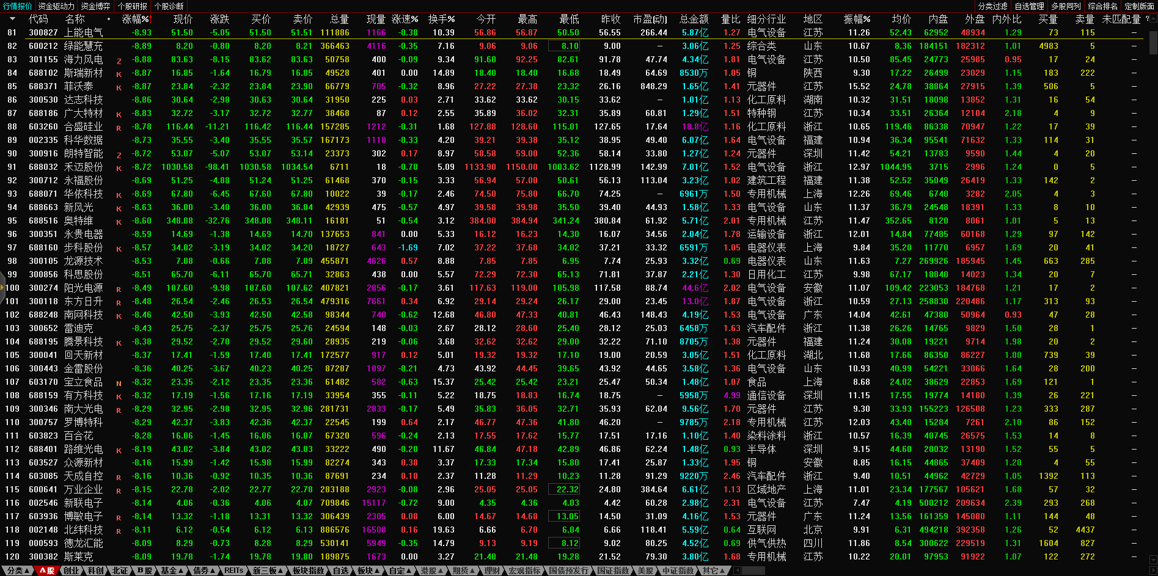The image size is (1158, 576).
Task: Click the left scroll arrow after 其它 tab
Action: (738, 571)
